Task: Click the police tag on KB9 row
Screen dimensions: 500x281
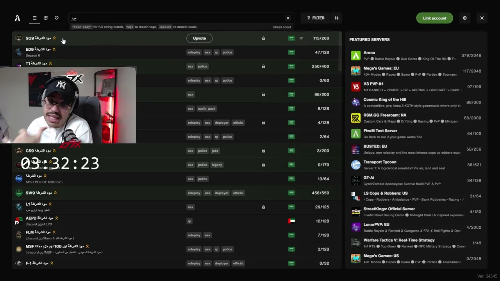Action: [202, 179]
